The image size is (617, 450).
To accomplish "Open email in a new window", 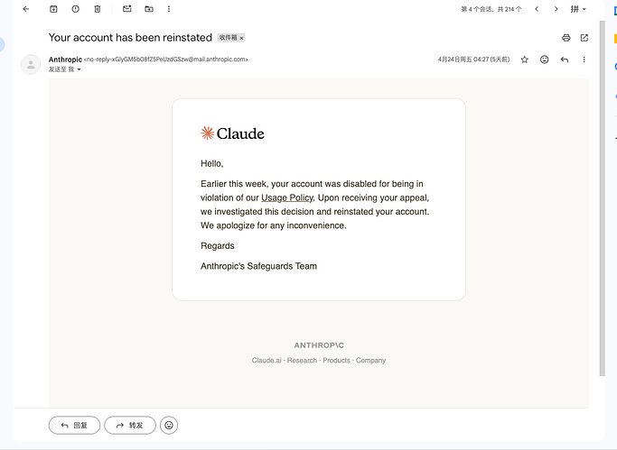I will point(584,38).
